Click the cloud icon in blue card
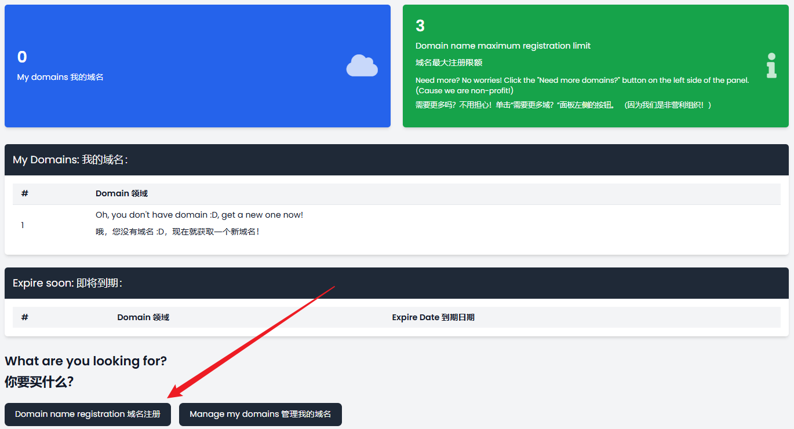This screenshot has width=794, height=429. click(362, 65)
